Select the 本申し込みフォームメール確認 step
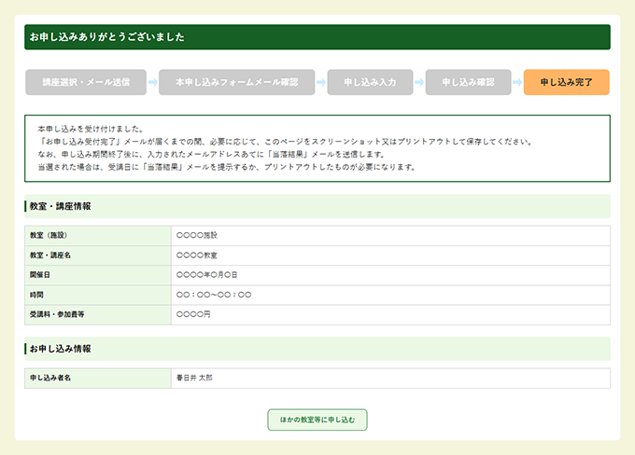This screenshot has height=455, width=635. point(236,82)
